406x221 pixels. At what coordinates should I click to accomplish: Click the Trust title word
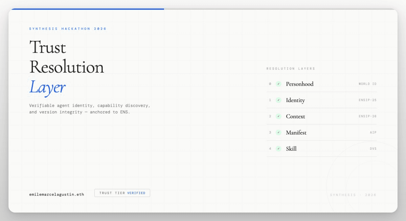click(48, 47)
